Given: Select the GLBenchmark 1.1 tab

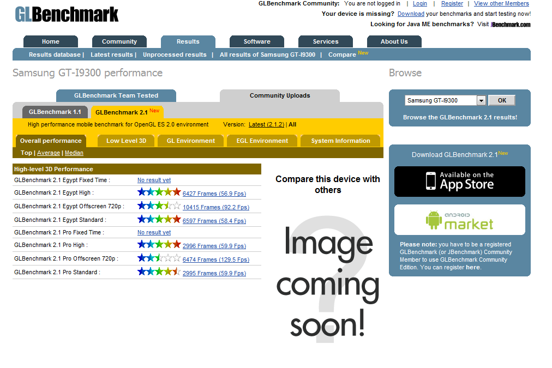Looking at the screenshot, I should pyautogui.click(x=55, y=112).
